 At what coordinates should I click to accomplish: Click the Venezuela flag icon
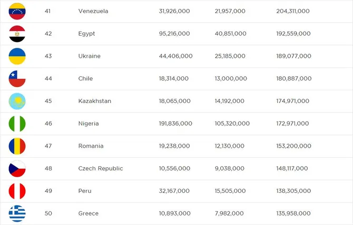pos(17,11)
